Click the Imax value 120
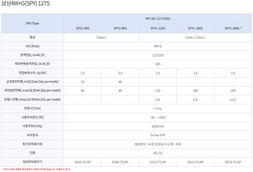The height and width of the screenshot is (172, 253). click(x=158, y=91)
